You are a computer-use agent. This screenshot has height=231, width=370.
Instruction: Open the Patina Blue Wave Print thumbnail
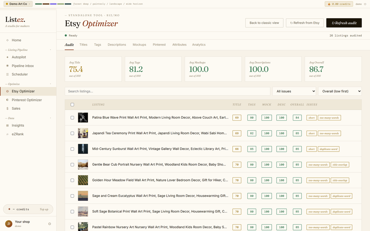[x=83, y=118]
